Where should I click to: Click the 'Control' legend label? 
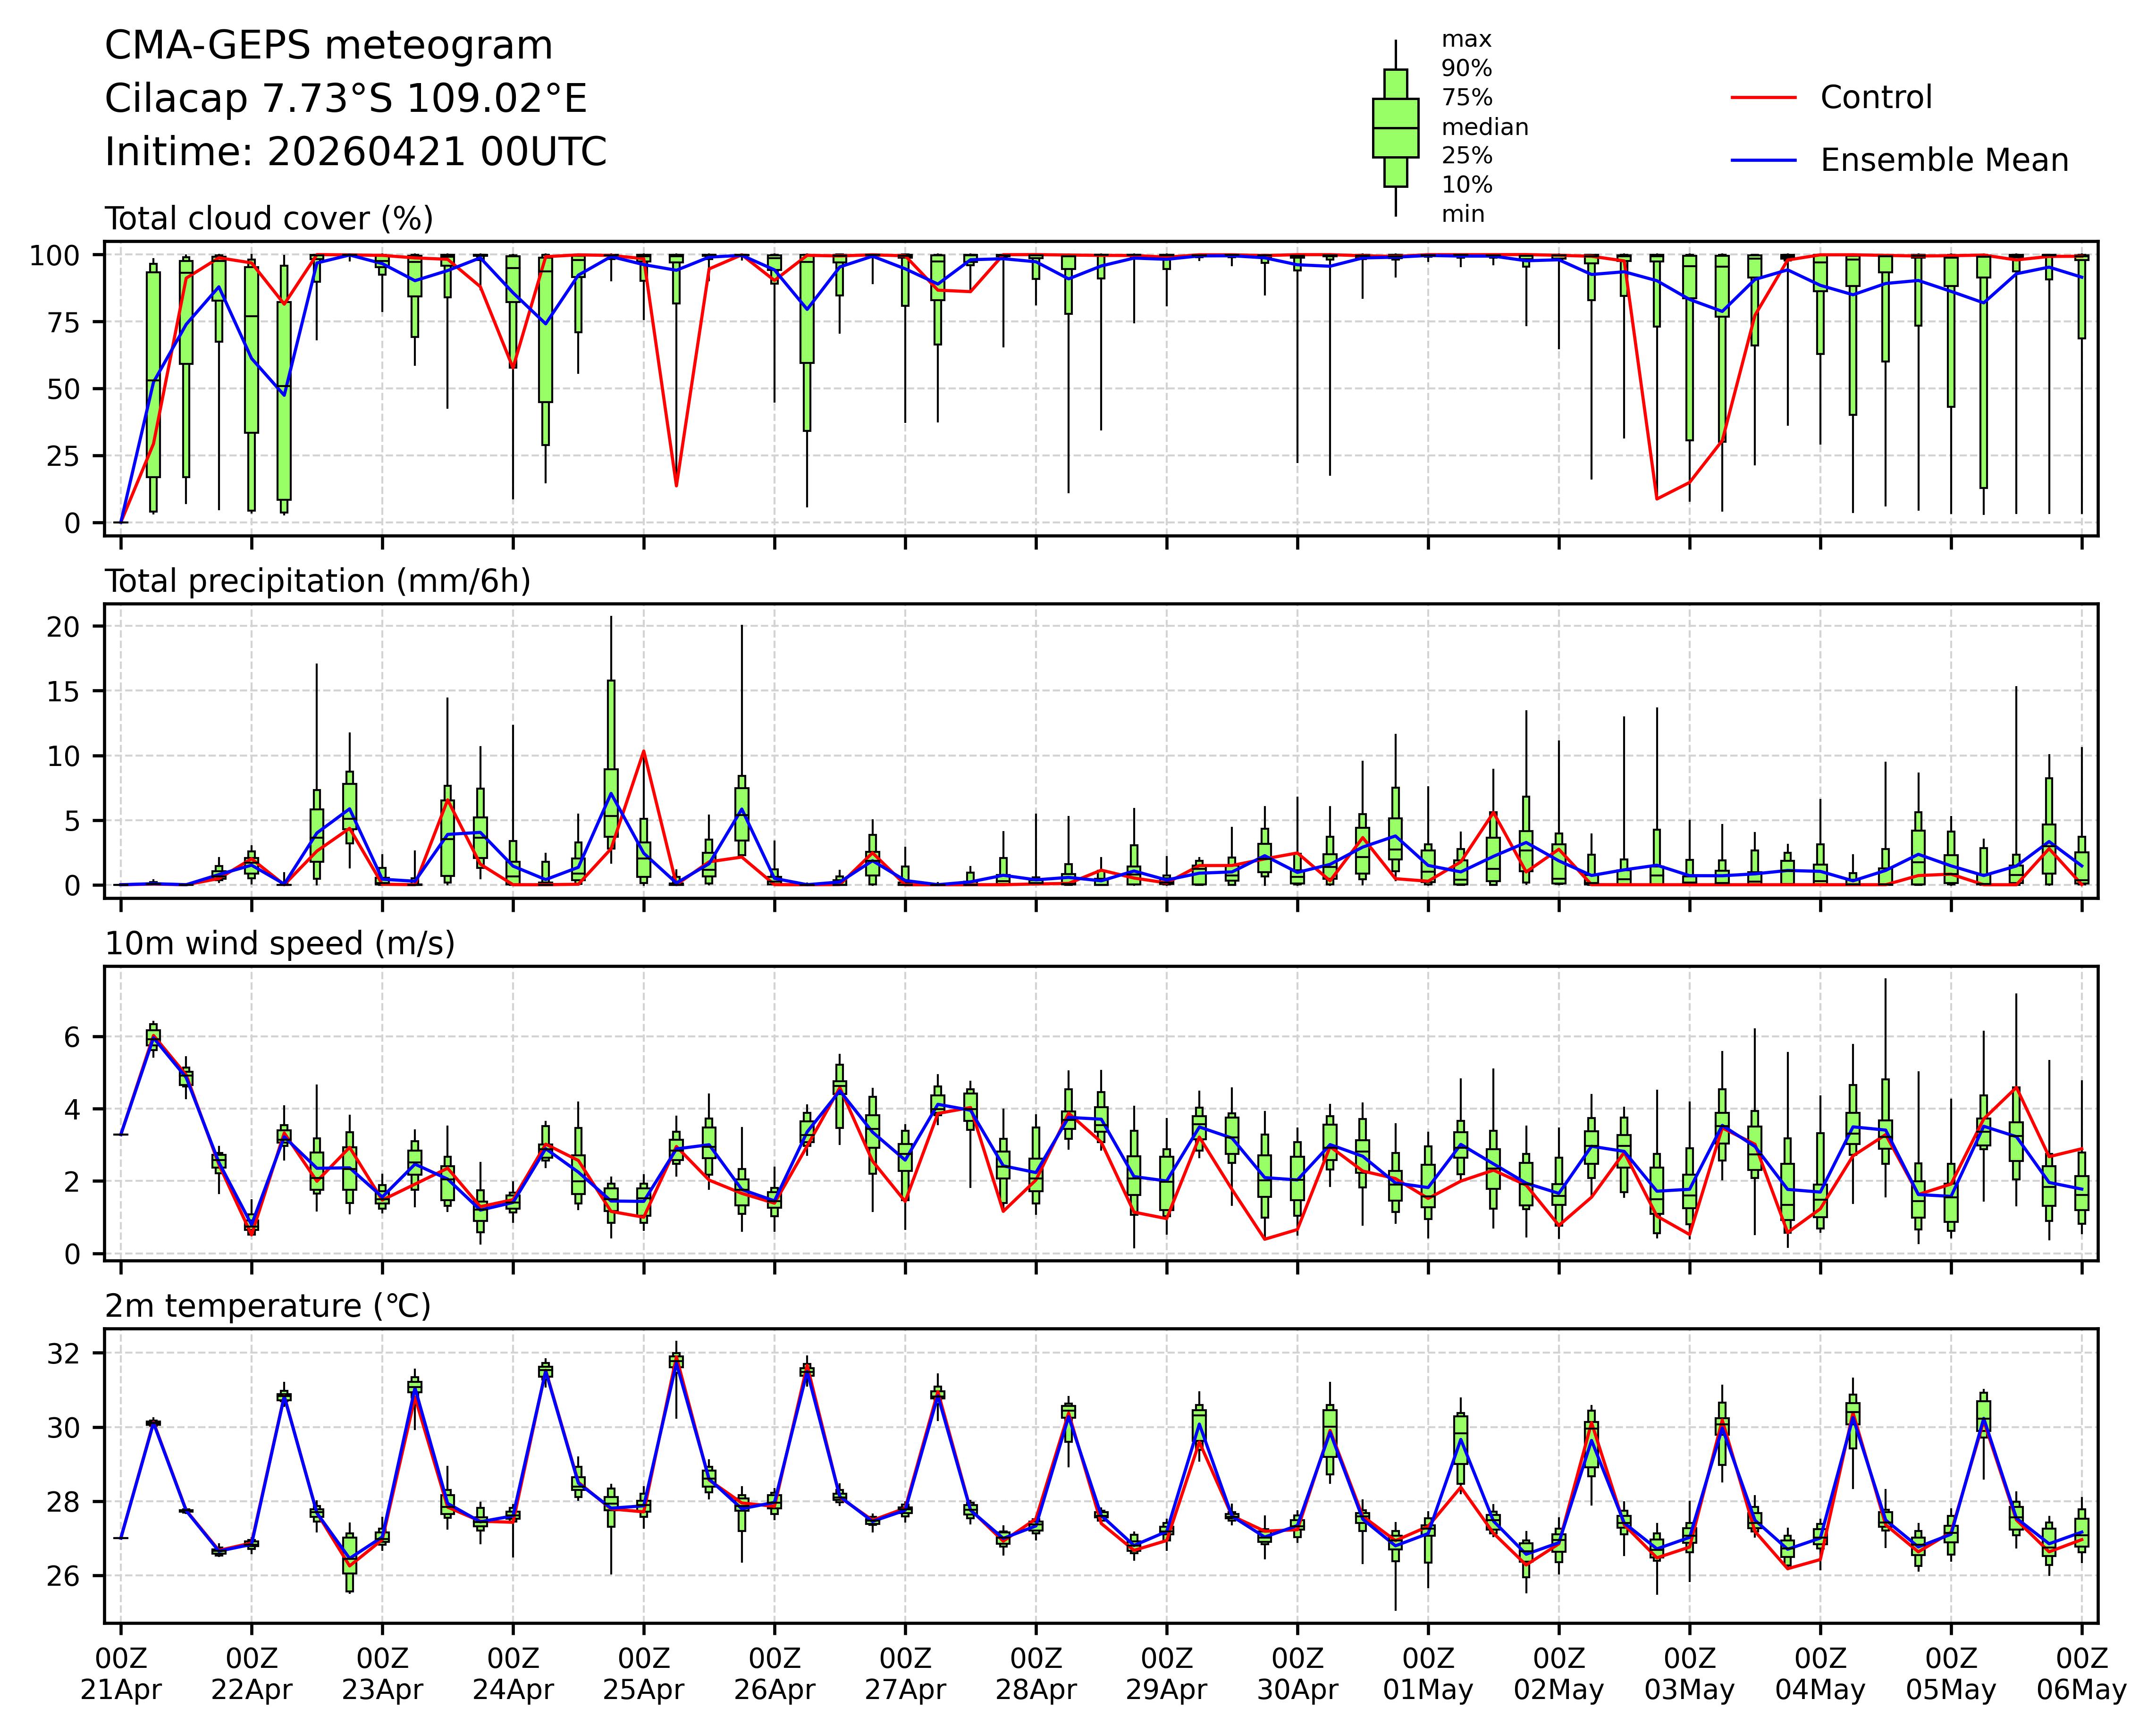[1876, 98]
